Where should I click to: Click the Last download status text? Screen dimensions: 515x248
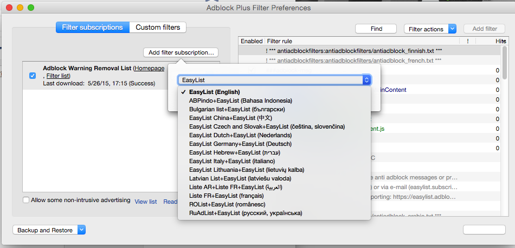[x=99, y=83]
